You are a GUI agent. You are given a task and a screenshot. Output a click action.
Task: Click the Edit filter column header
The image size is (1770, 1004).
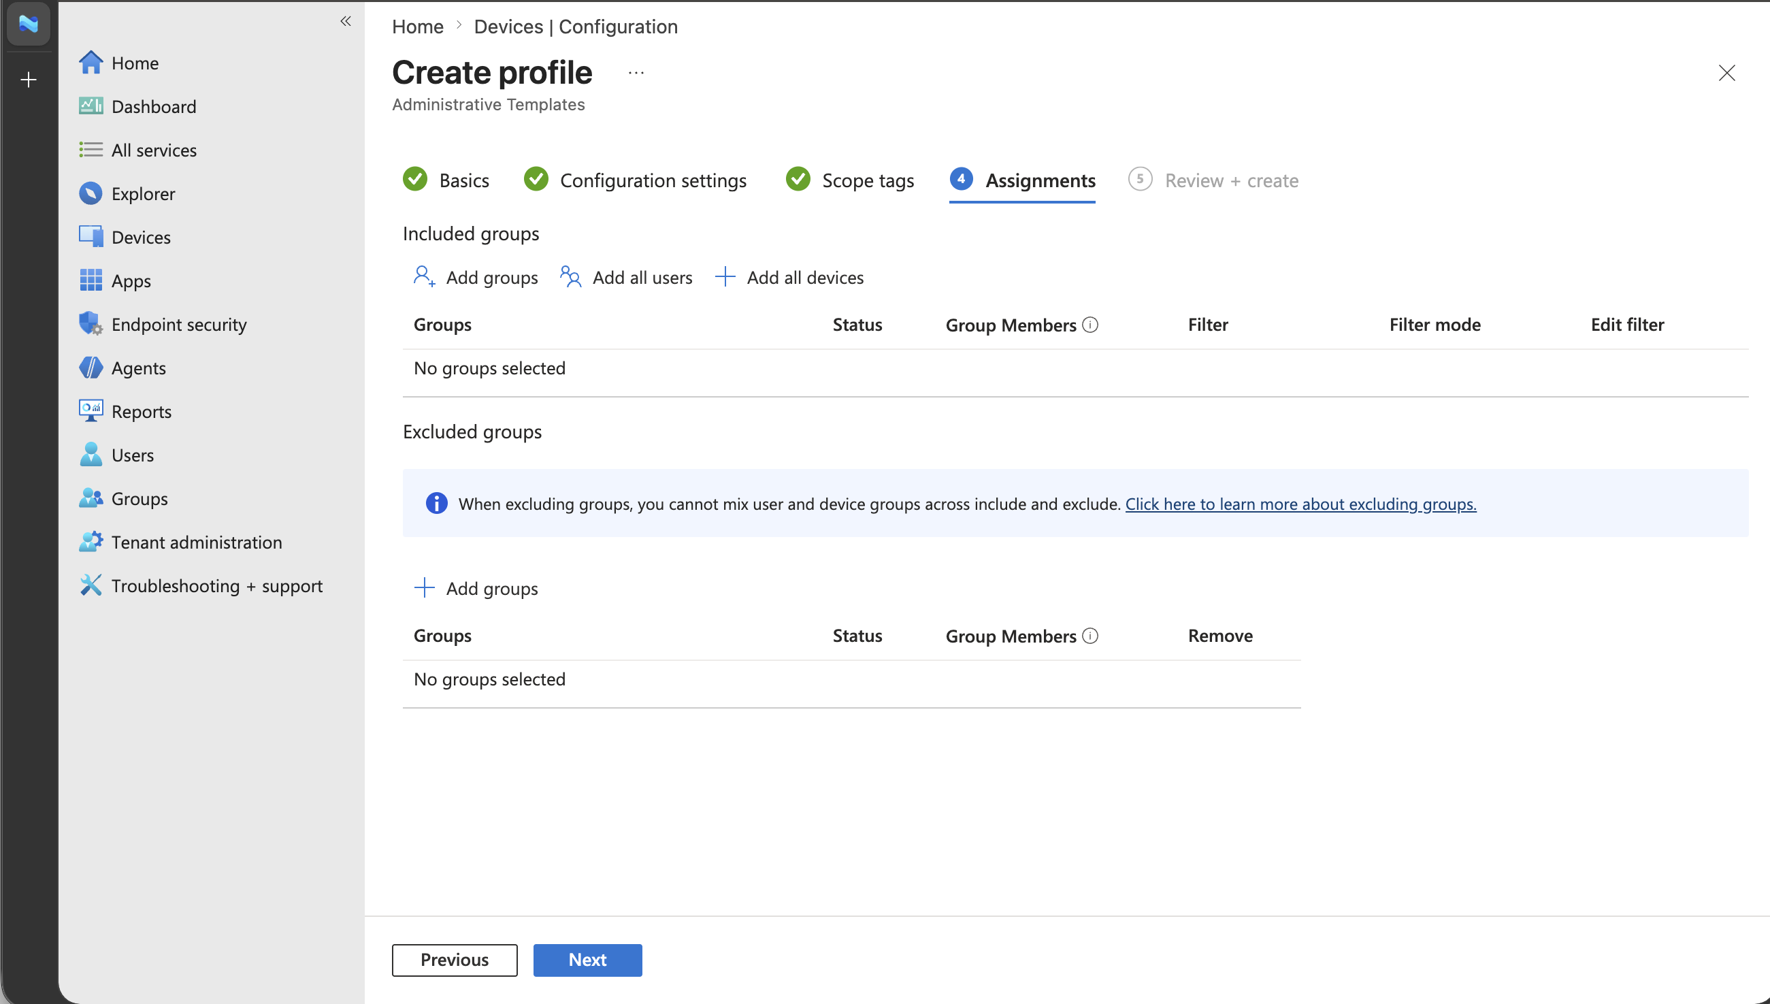(x=1627, y=325)
